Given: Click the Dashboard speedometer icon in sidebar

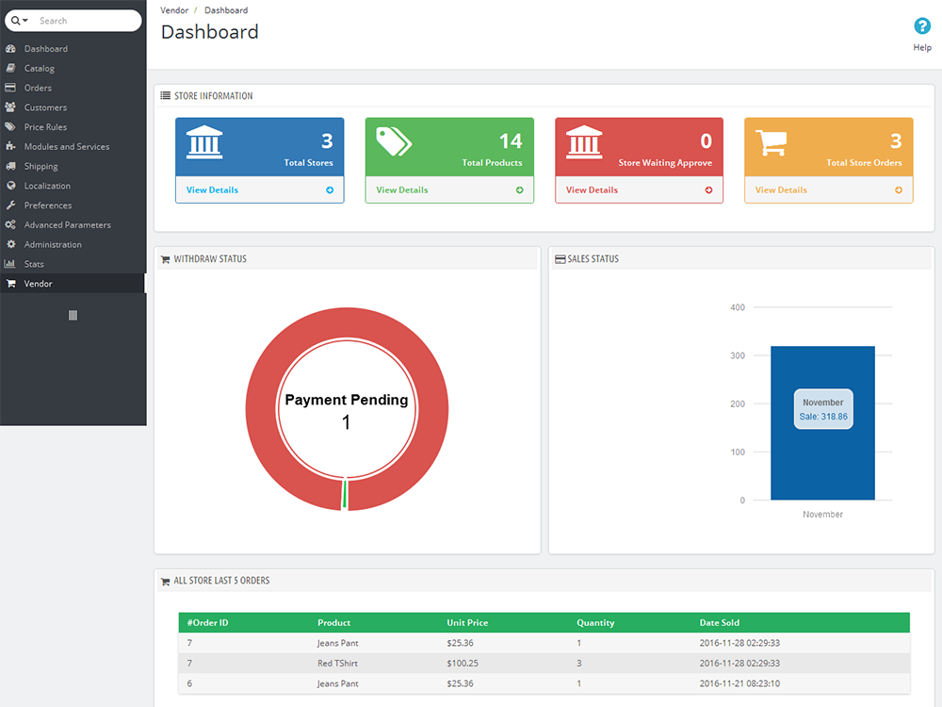Looking at the screenshot, I should tap(10, 49).
